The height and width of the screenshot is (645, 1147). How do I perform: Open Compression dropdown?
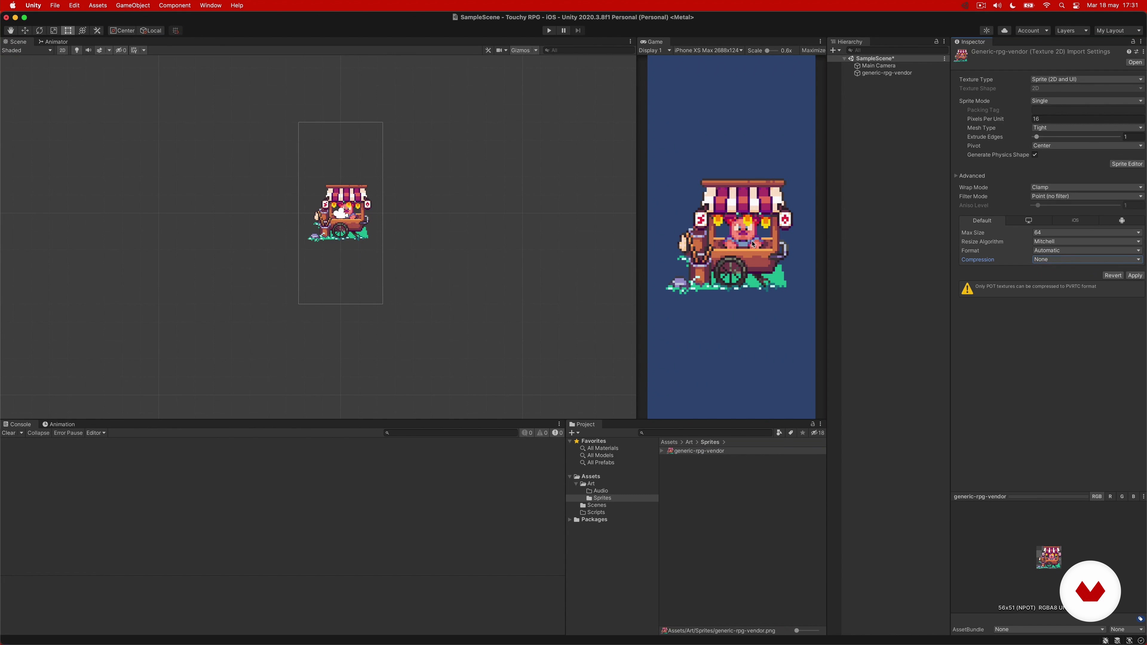[1087, 259]
